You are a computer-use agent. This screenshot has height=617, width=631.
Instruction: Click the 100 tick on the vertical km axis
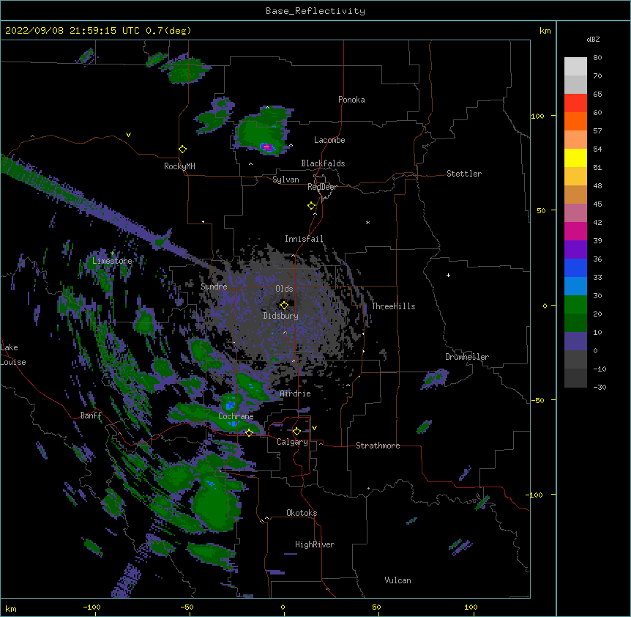tap(537, 117)
